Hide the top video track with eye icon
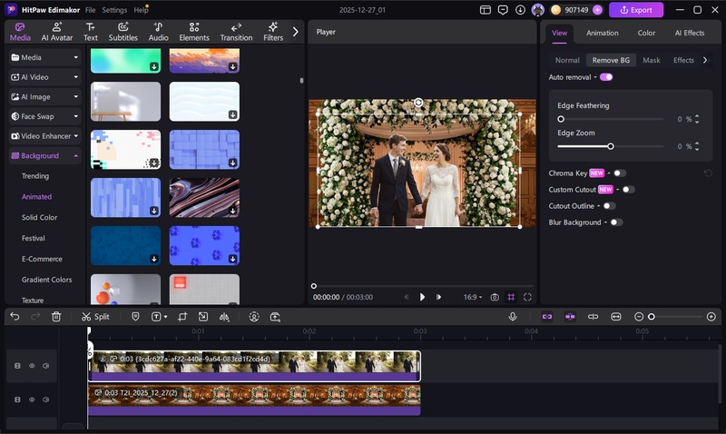 [x=32, y=365]
